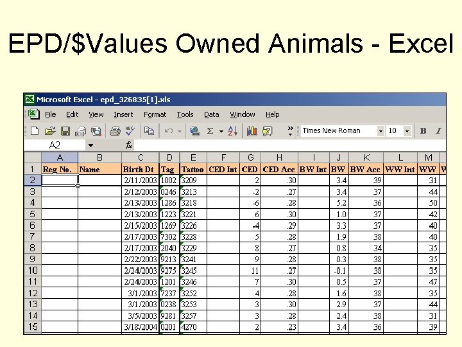Screen dimensions: 462x347
Task: Click the AutoSum sigma icon
Action: click(210, 130)
